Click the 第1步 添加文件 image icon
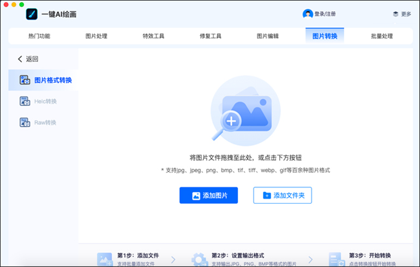The width and height of the screenshot is (420, 267). pos(105,259)
